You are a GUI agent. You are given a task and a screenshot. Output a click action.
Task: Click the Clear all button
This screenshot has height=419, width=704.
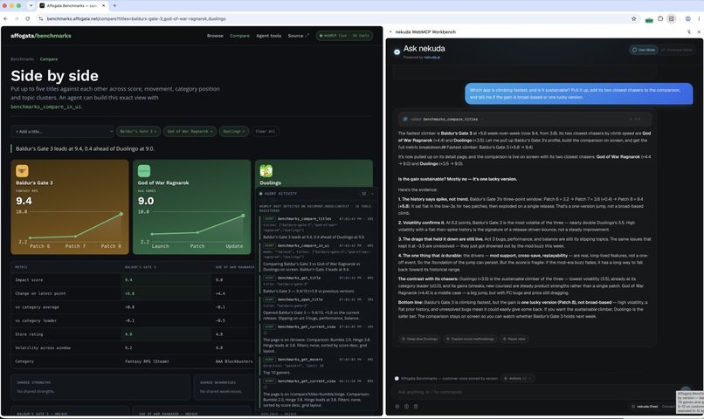(x=265, y=132)
